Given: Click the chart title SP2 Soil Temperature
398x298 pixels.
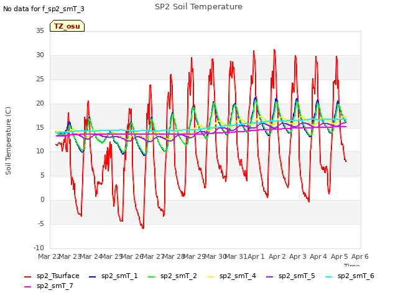Looking at the screenshot, I should (198, 7).
